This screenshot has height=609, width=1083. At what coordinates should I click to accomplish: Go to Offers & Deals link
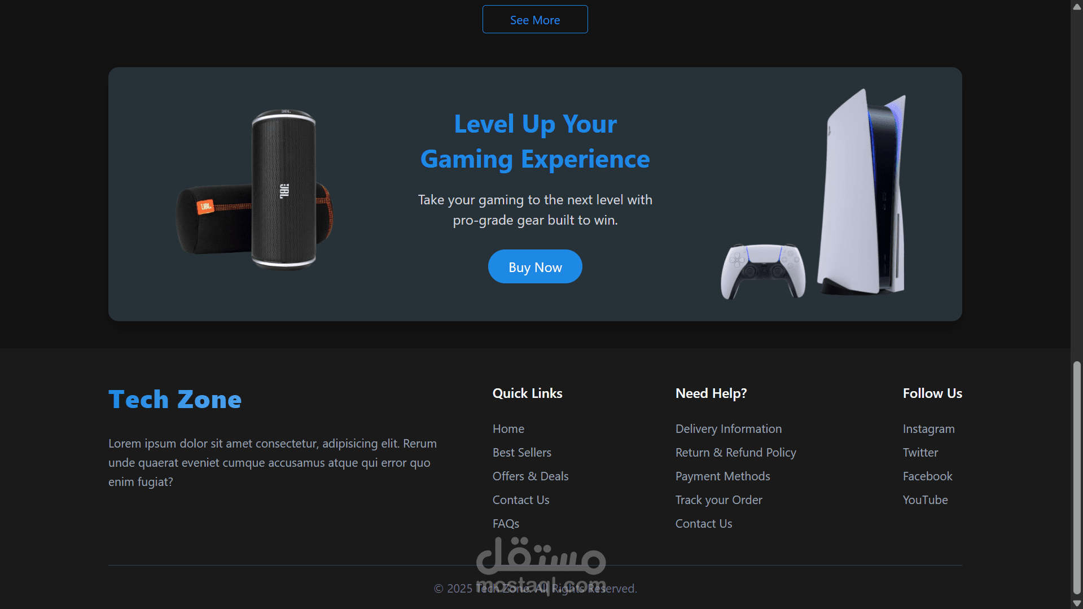coord(530,476)
